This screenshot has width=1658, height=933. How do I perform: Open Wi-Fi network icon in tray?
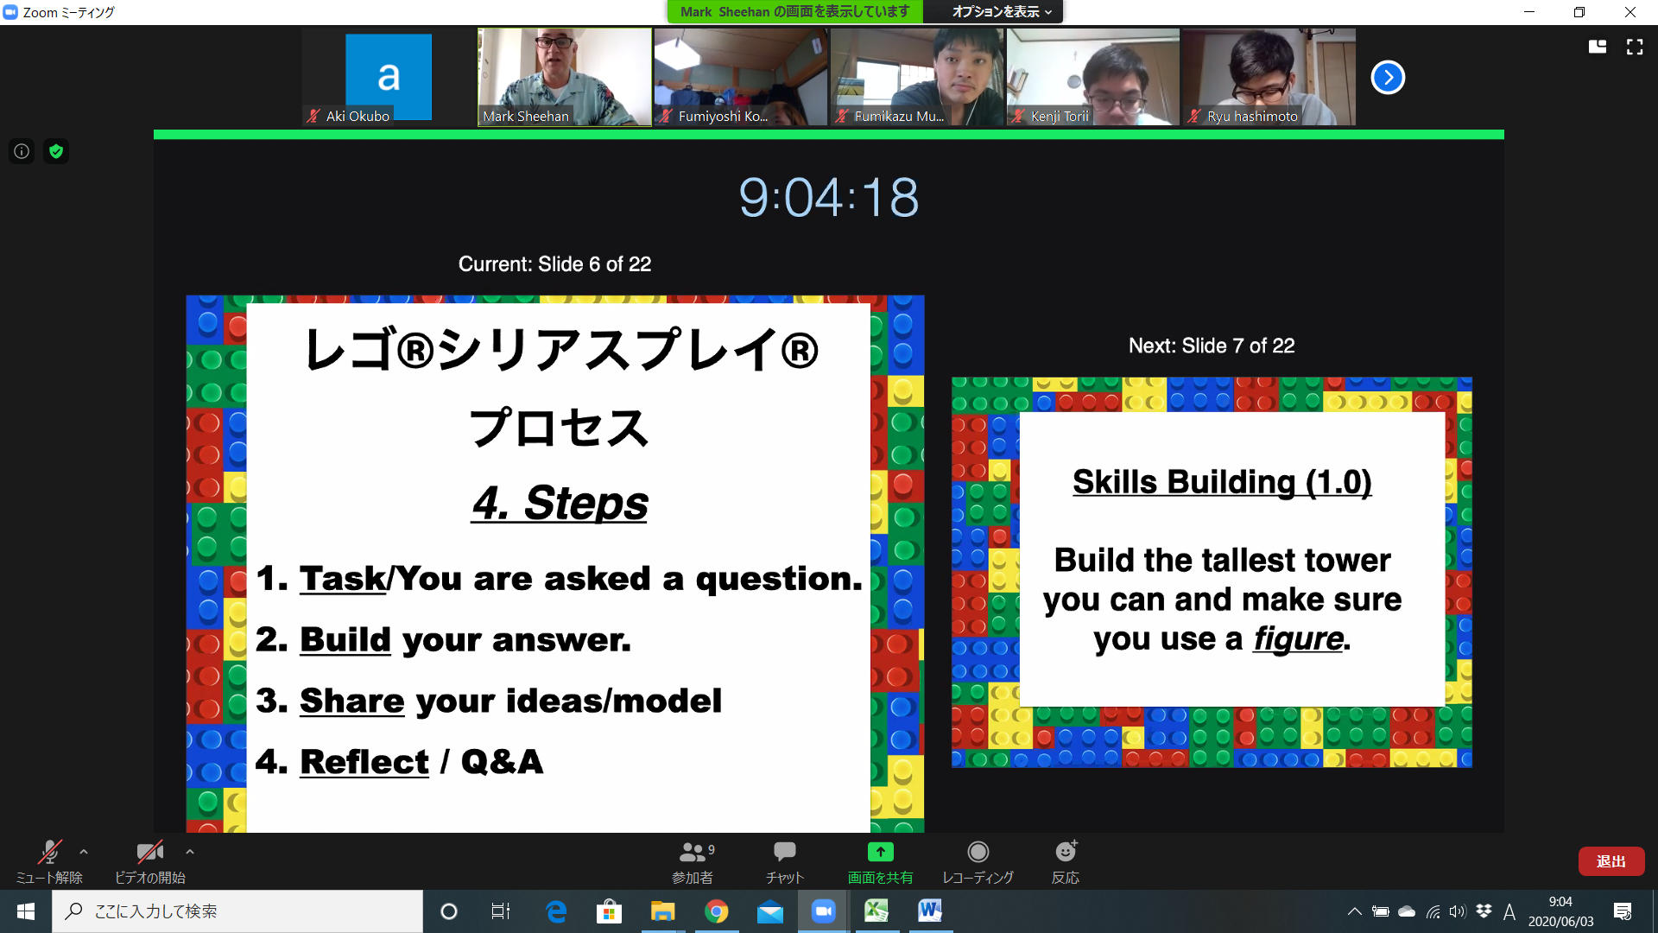click(1433, 911)
